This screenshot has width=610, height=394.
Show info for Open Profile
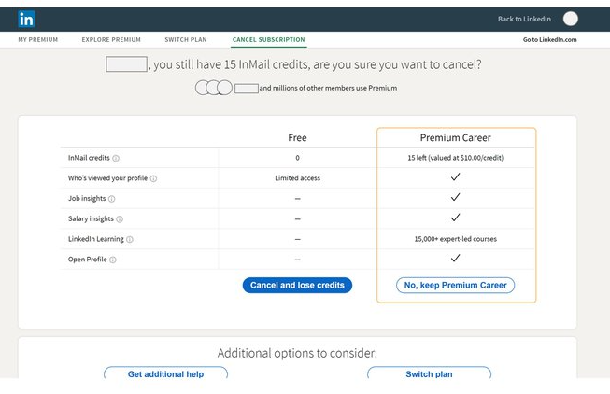coord(113,260)
